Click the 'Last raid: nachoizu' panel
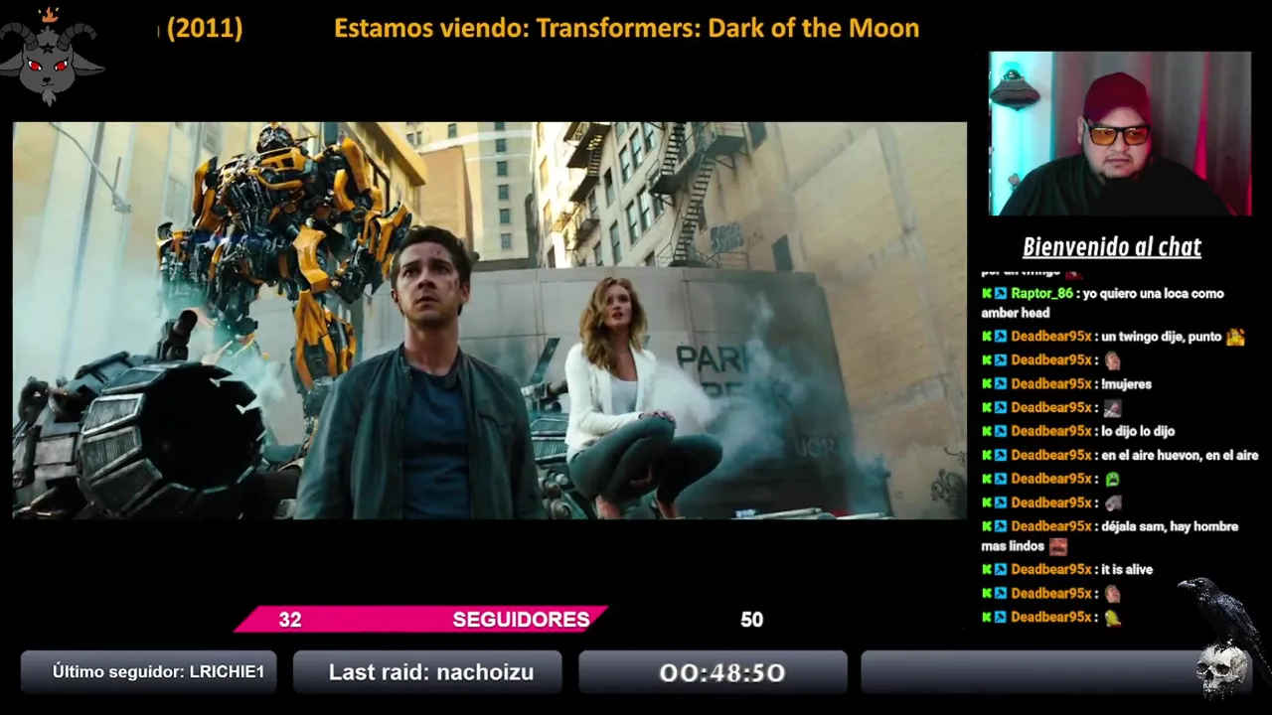Viewport: 1272px width, 715px height. point(427,672)
